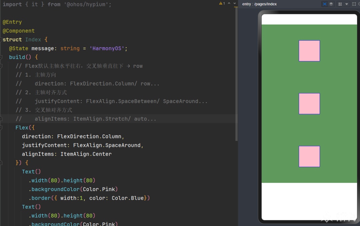Viewport: 360px width, 226px height.
Task: Fold the build() method in gutter
Action: (1, 57)
